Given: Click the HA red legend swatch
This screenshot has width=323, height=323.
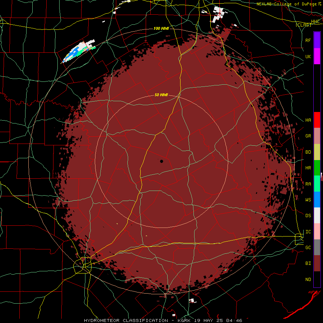Looking at the screenshot, I should click(317, 120).
